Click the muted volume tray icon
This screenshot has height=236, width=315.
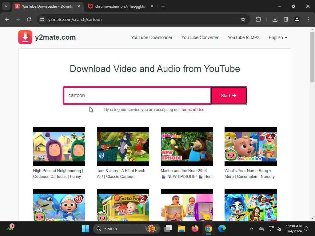coord(279,229)
